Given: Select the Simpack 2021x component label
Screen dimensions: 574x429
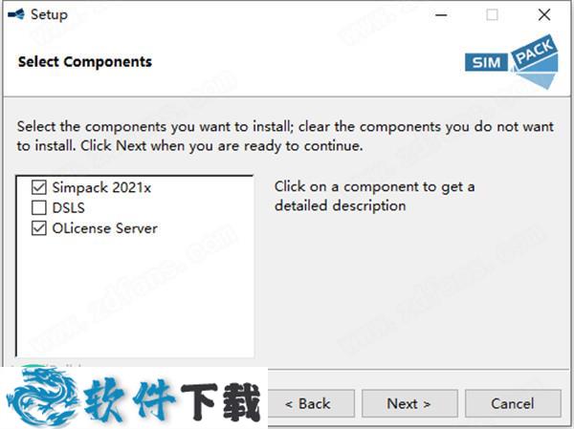Looking at the screenshot, I should tap(101, 187).
